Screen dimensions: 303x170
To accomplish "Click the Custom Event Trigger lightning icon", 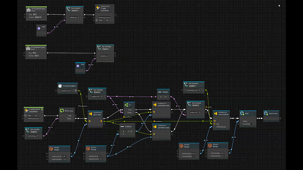I will click(97, 7).
